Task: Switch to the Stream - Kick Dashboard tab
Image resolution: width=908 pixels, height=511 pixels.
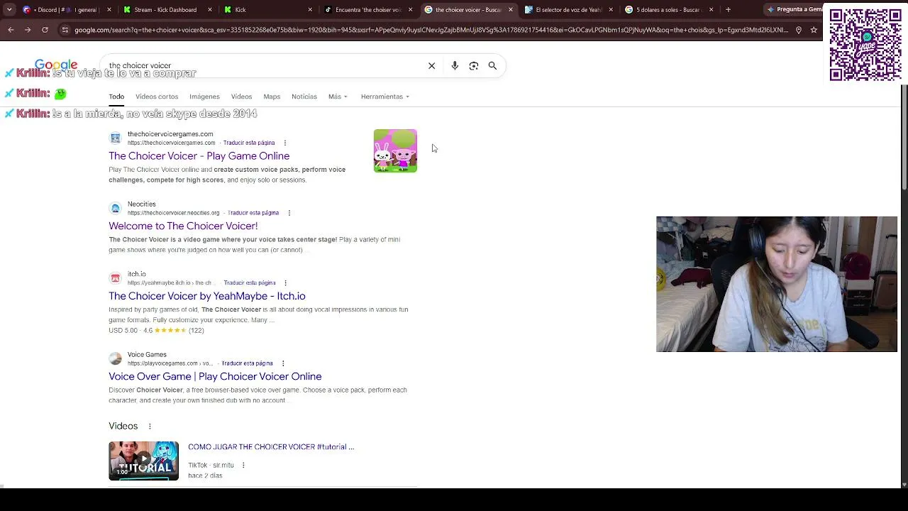Action: [x=165, y=10]
